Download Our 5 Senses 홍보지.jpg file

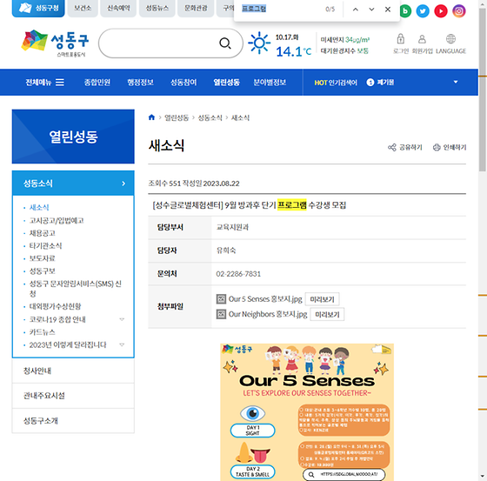265,299
